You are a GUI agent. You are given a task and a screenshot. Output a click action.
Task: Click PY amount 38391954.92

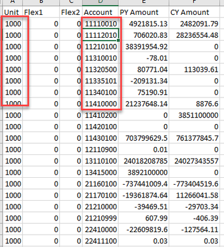(x=143, y=47)
